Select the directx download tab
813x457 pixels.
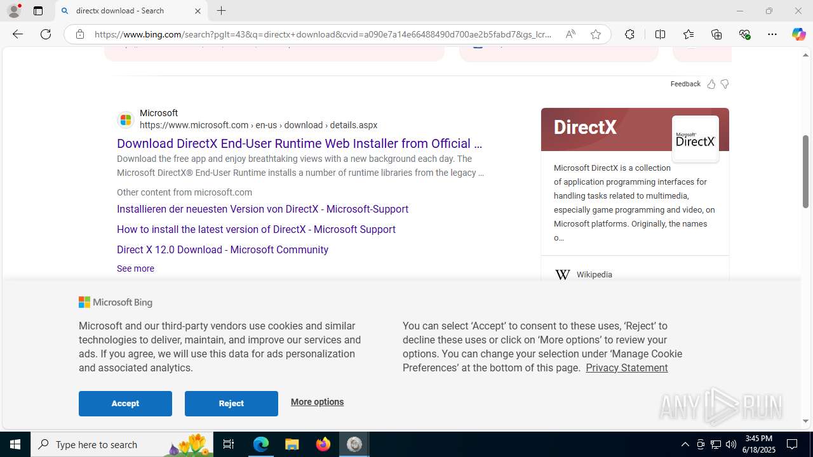tap(131, 11)
